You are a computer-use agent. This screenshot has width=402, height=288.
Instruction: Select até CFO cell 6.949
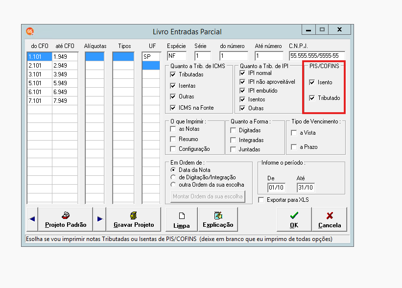pos(65,92)
